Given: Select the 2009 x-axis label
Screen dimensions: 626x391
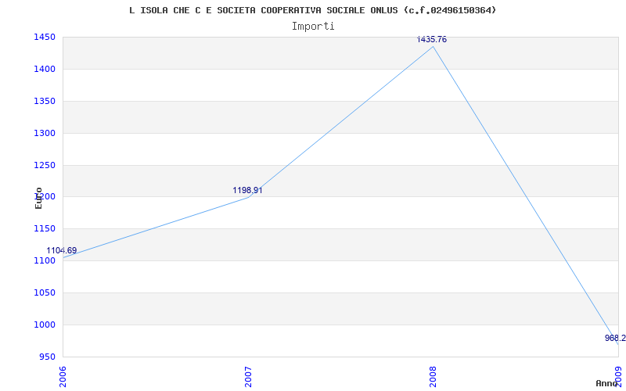Looking at the screenshot, I should [618, 377].
